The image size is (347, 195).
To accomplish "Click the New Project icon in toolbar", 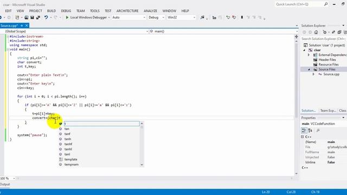I will pos(17,17).
